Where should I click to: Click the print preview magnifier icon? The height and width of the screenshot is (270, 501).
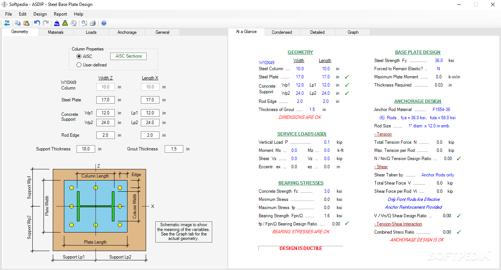pos(84,23)
